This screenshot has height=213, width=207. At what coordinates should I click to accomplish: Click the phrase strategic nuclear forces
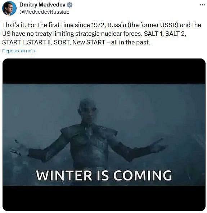pos(108,34)
